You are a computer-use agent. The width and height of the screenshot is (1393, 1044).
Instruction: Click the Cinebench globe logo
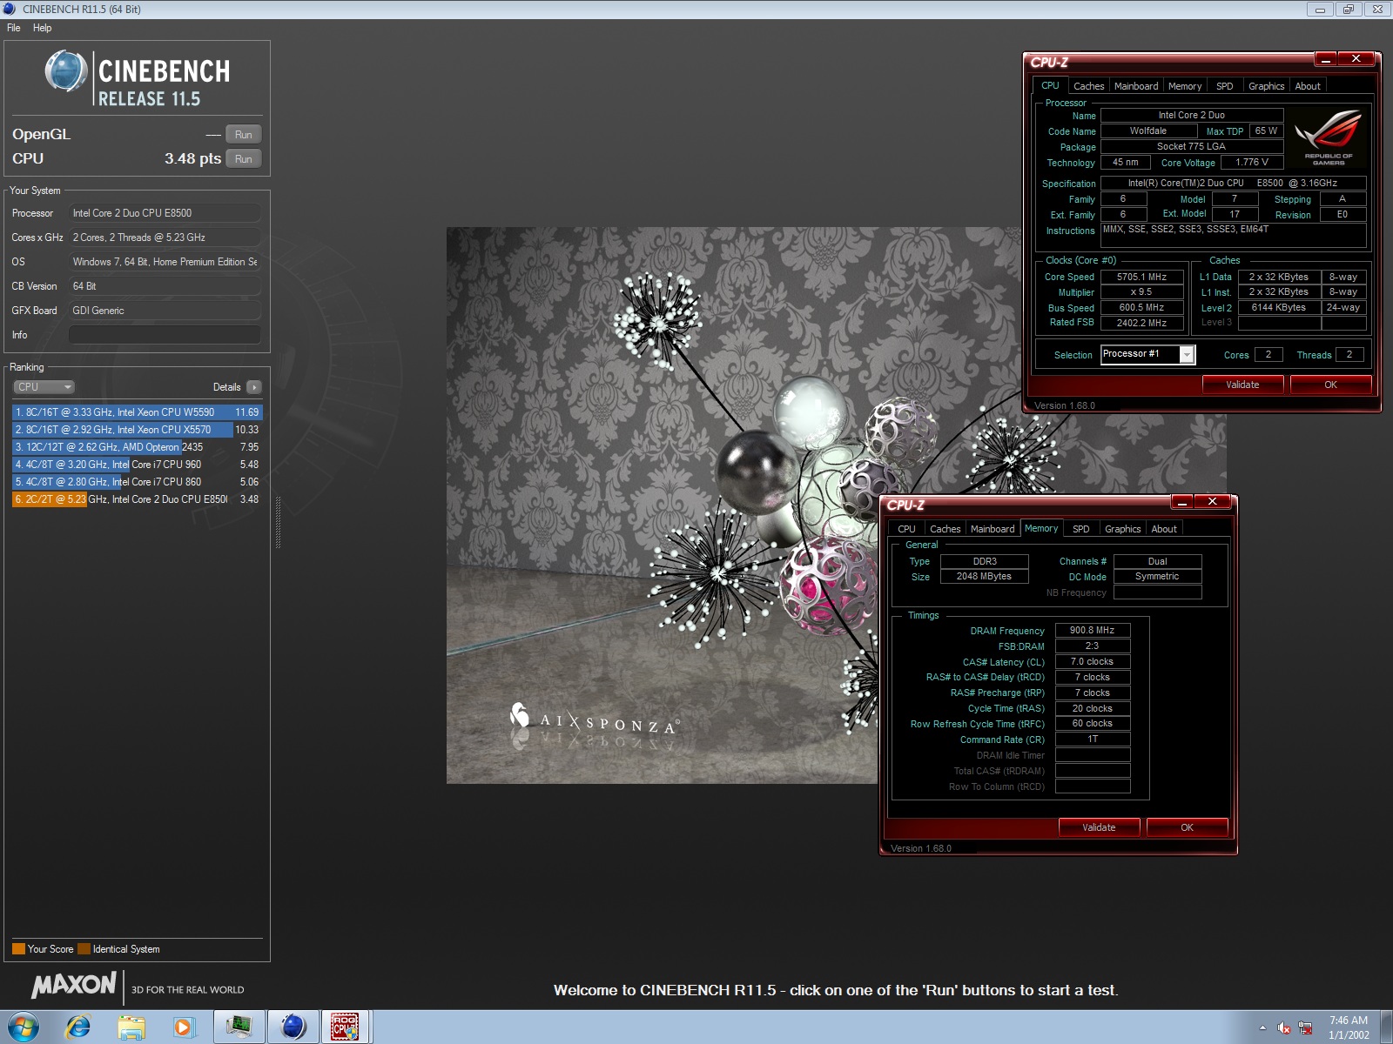point(66,71)
